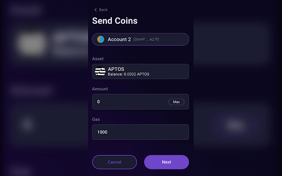This screenshot has height=176, width=282.
Task: Cancel the coin transfer
Action: point(115,162)
